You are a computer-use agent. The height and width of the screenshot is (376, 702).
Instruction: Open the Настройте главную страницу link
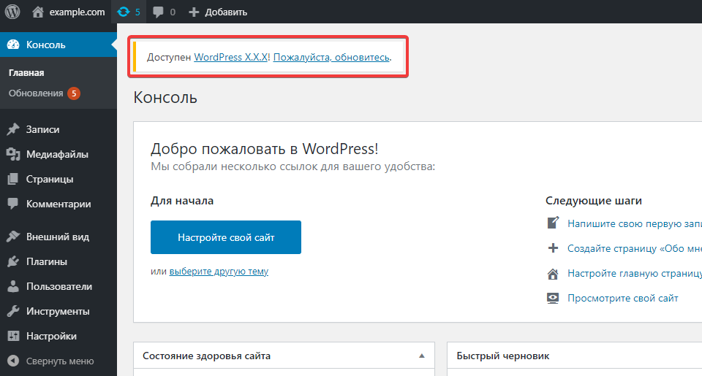635,273
